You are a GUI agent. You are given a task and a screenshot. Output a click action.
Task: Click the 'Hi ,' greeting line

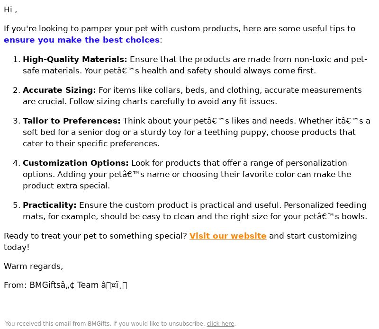click(x=10, y=9)
